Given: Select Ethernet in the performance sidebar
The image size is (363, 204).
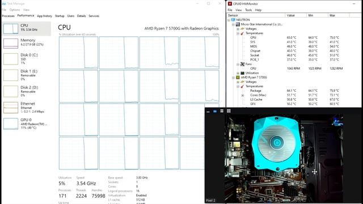Looking at the screenshot, I should pyautogui.click(x=27, y=107).
